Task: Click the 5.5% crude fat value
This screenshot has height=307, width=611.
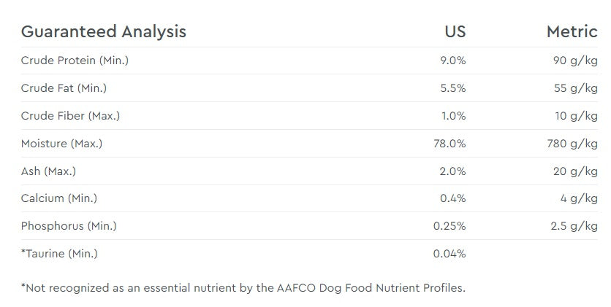Action: pos(453,88)
